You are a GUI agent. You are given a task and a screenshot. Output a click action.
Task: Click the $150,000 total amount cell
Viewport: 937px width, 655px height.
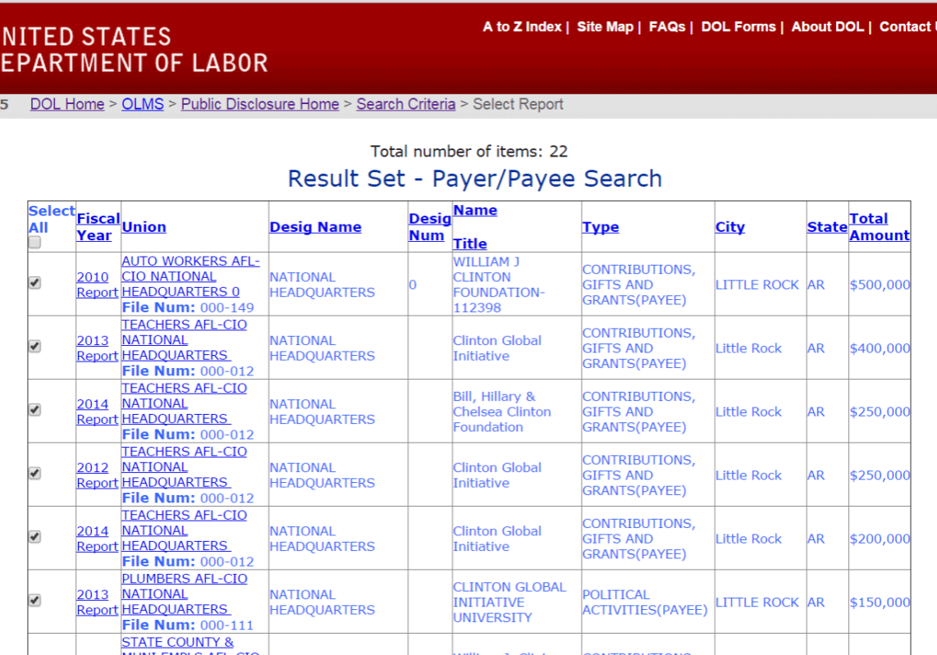click(880, 603)
